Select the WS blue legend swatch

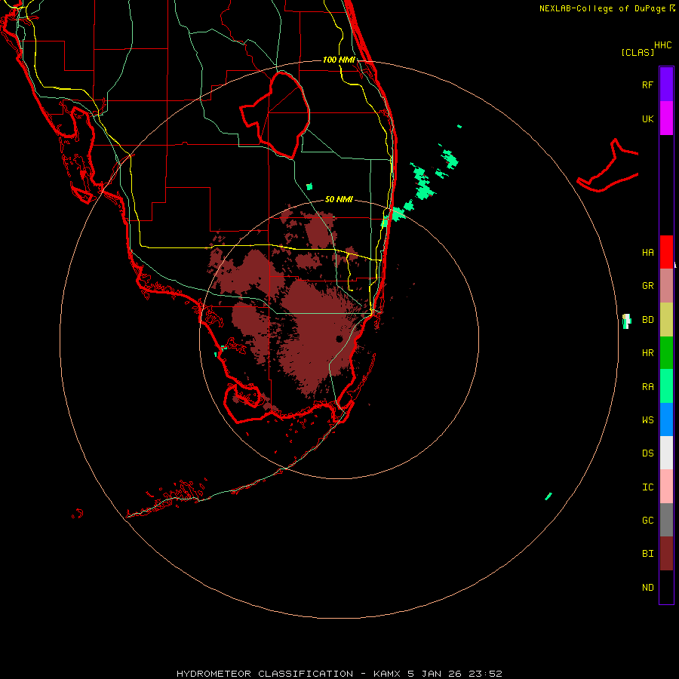tap(666, 419)
